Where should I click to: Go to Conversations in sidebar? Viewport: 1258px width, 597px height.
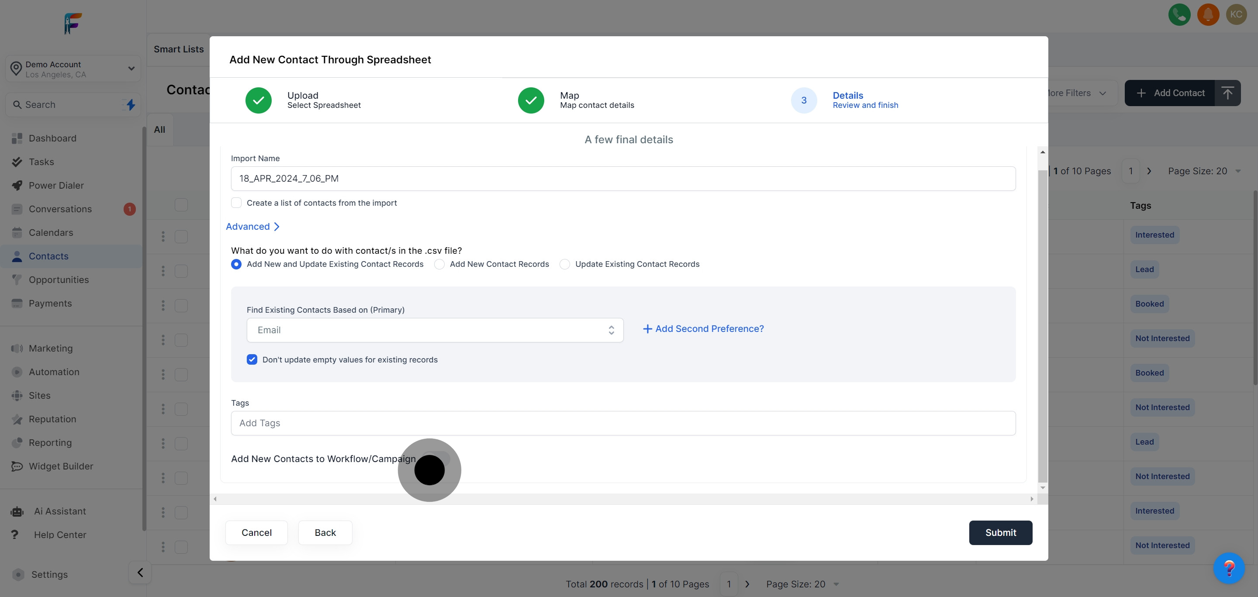point(60,209)
